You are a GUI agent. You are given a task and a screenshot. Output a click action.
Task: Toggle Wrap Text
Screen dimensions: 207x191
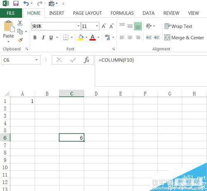[178, 26]
